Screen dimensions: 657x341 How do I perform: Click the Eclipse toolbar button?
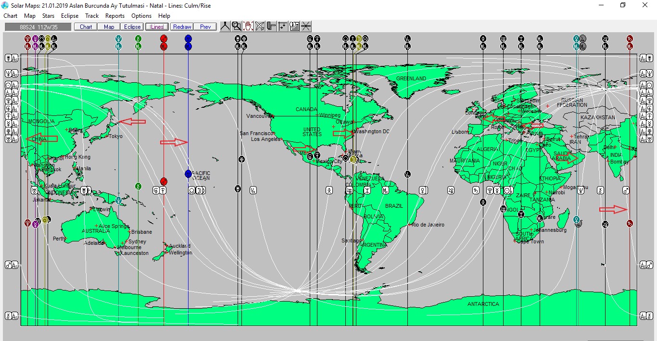[132, 27]
